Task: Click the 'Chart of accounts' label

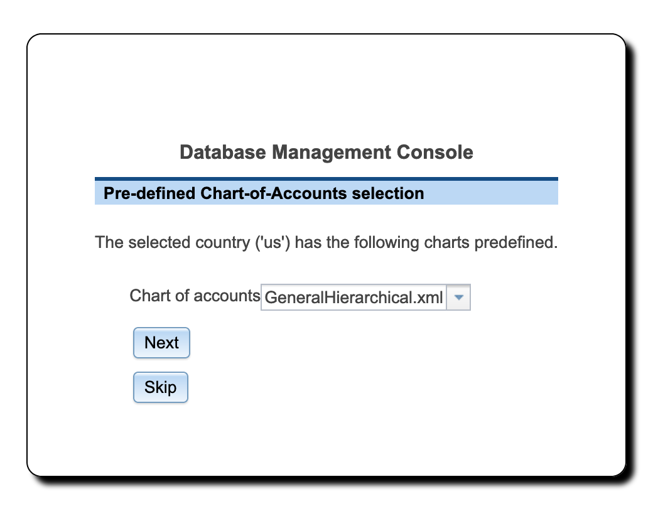Action: [x=195, y=296]
